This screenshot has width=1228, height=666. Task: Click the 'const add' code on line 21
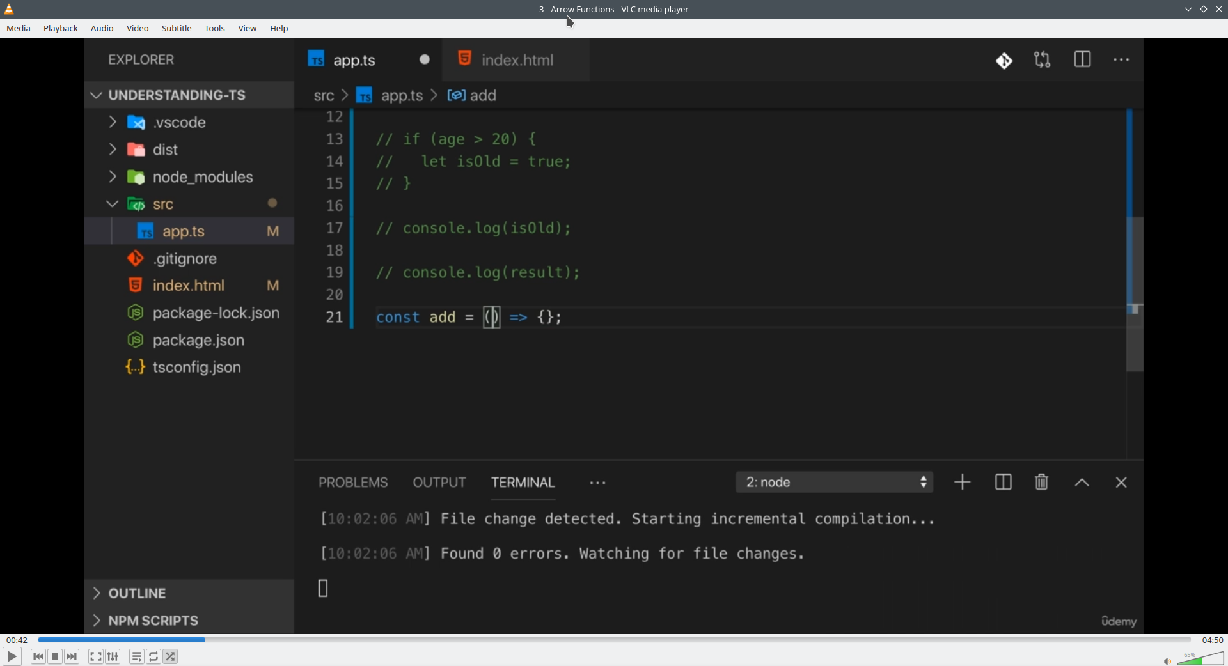(x=416, y=318)
